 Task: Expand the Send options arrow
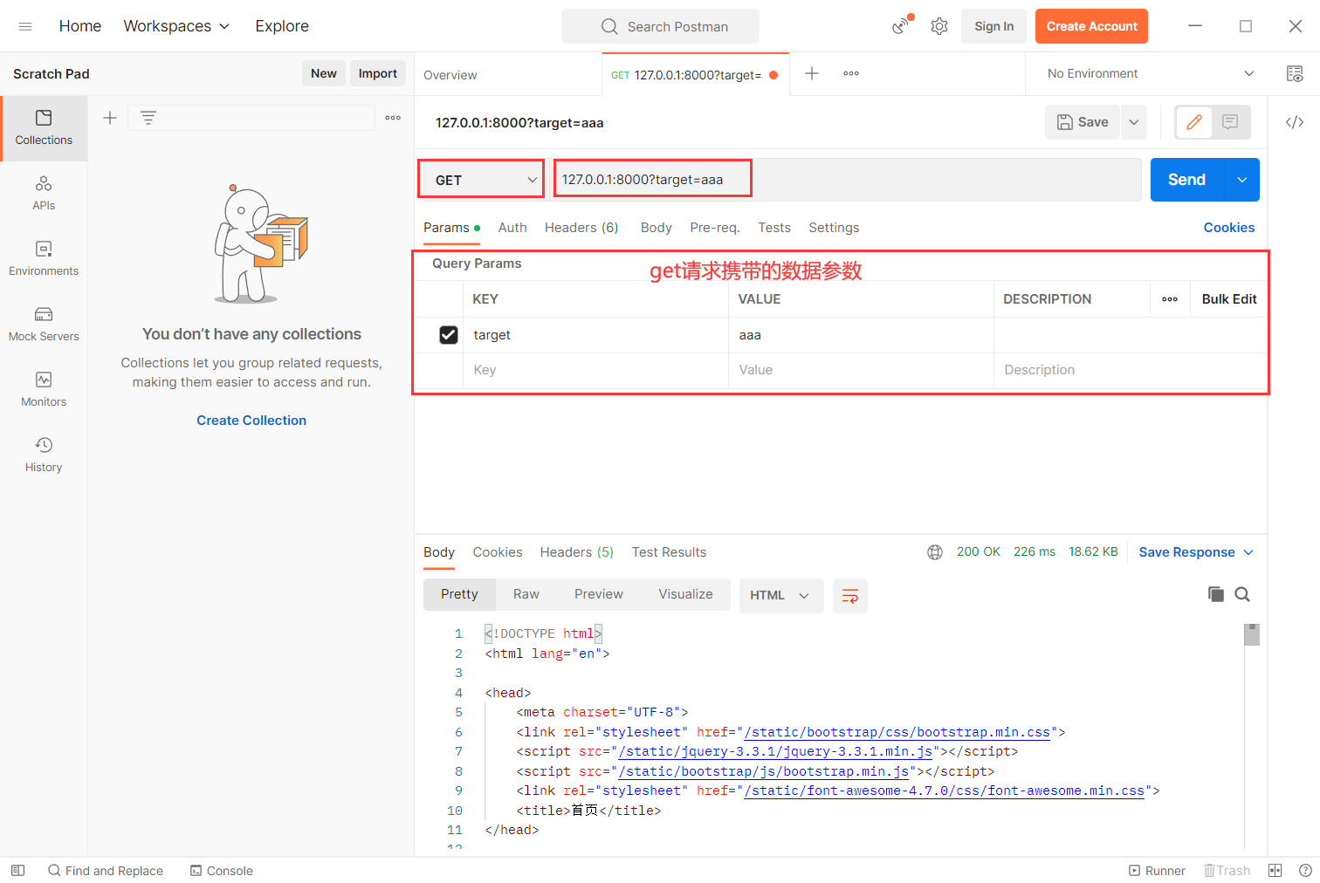[1242, 180]
